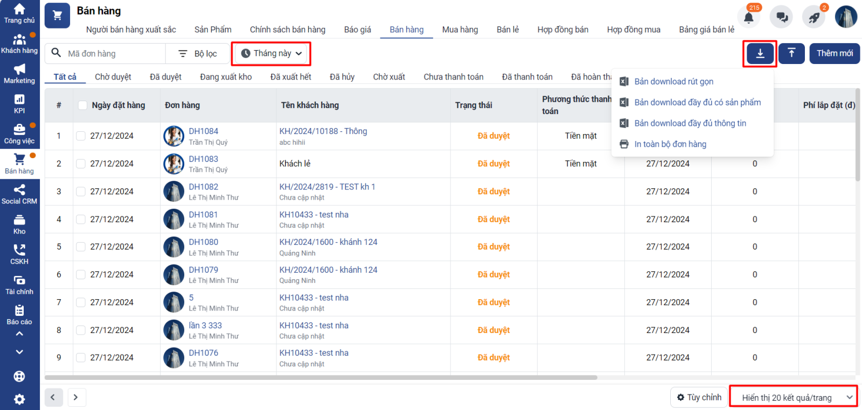Open Social CRM sidebar icon
The height and width of the screenshot is (410, 862).
(19, 194)
